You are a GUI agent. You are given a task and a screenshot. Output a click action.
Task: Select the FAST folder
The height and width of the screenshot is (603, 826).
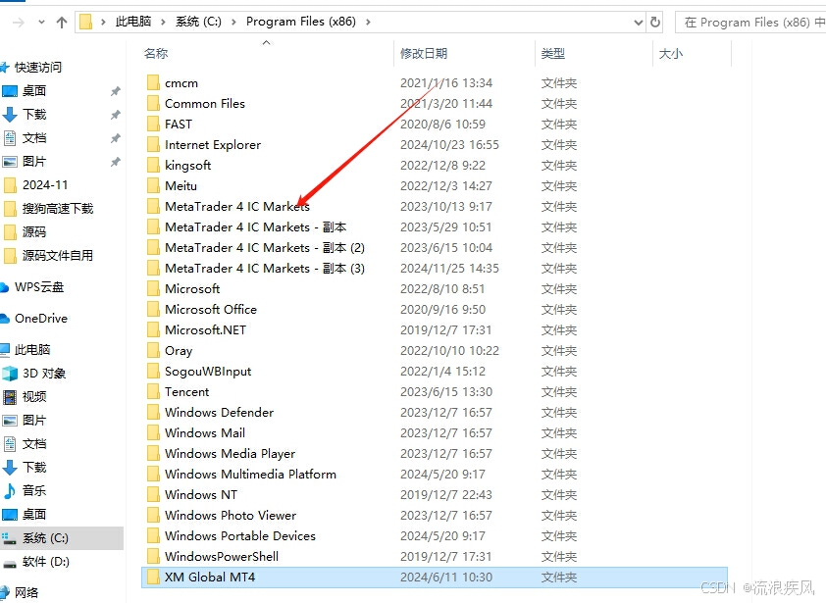[x=179, y=125]
